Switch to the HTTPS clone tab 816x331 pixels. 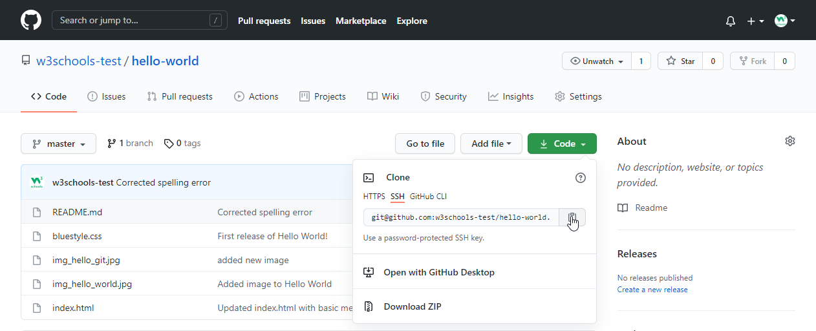click(374, 197)
